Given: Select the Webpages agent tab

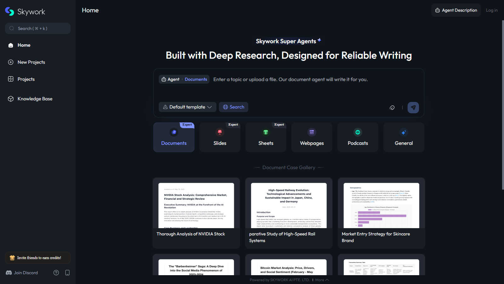Looking at the screenshot, I should 312,137.
